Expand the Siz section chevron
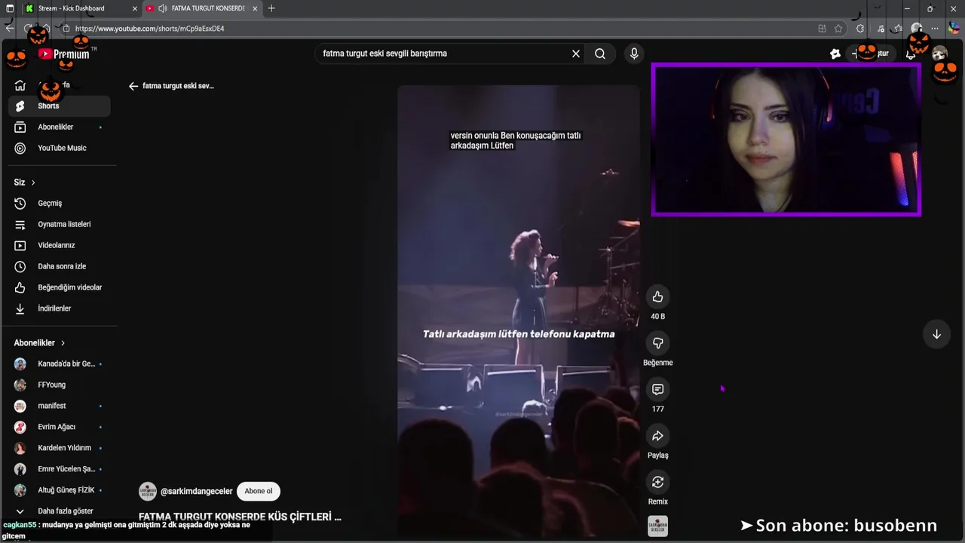 click(33, 183)
